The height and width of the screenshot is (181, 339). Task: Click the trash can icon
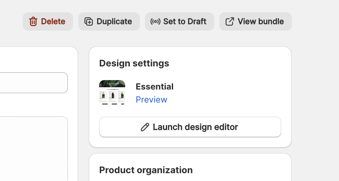coord(33,21)
